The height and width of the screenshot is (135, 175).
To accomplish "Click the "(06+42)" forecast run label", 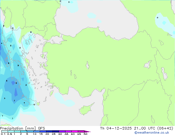I will tap(165, 128).
